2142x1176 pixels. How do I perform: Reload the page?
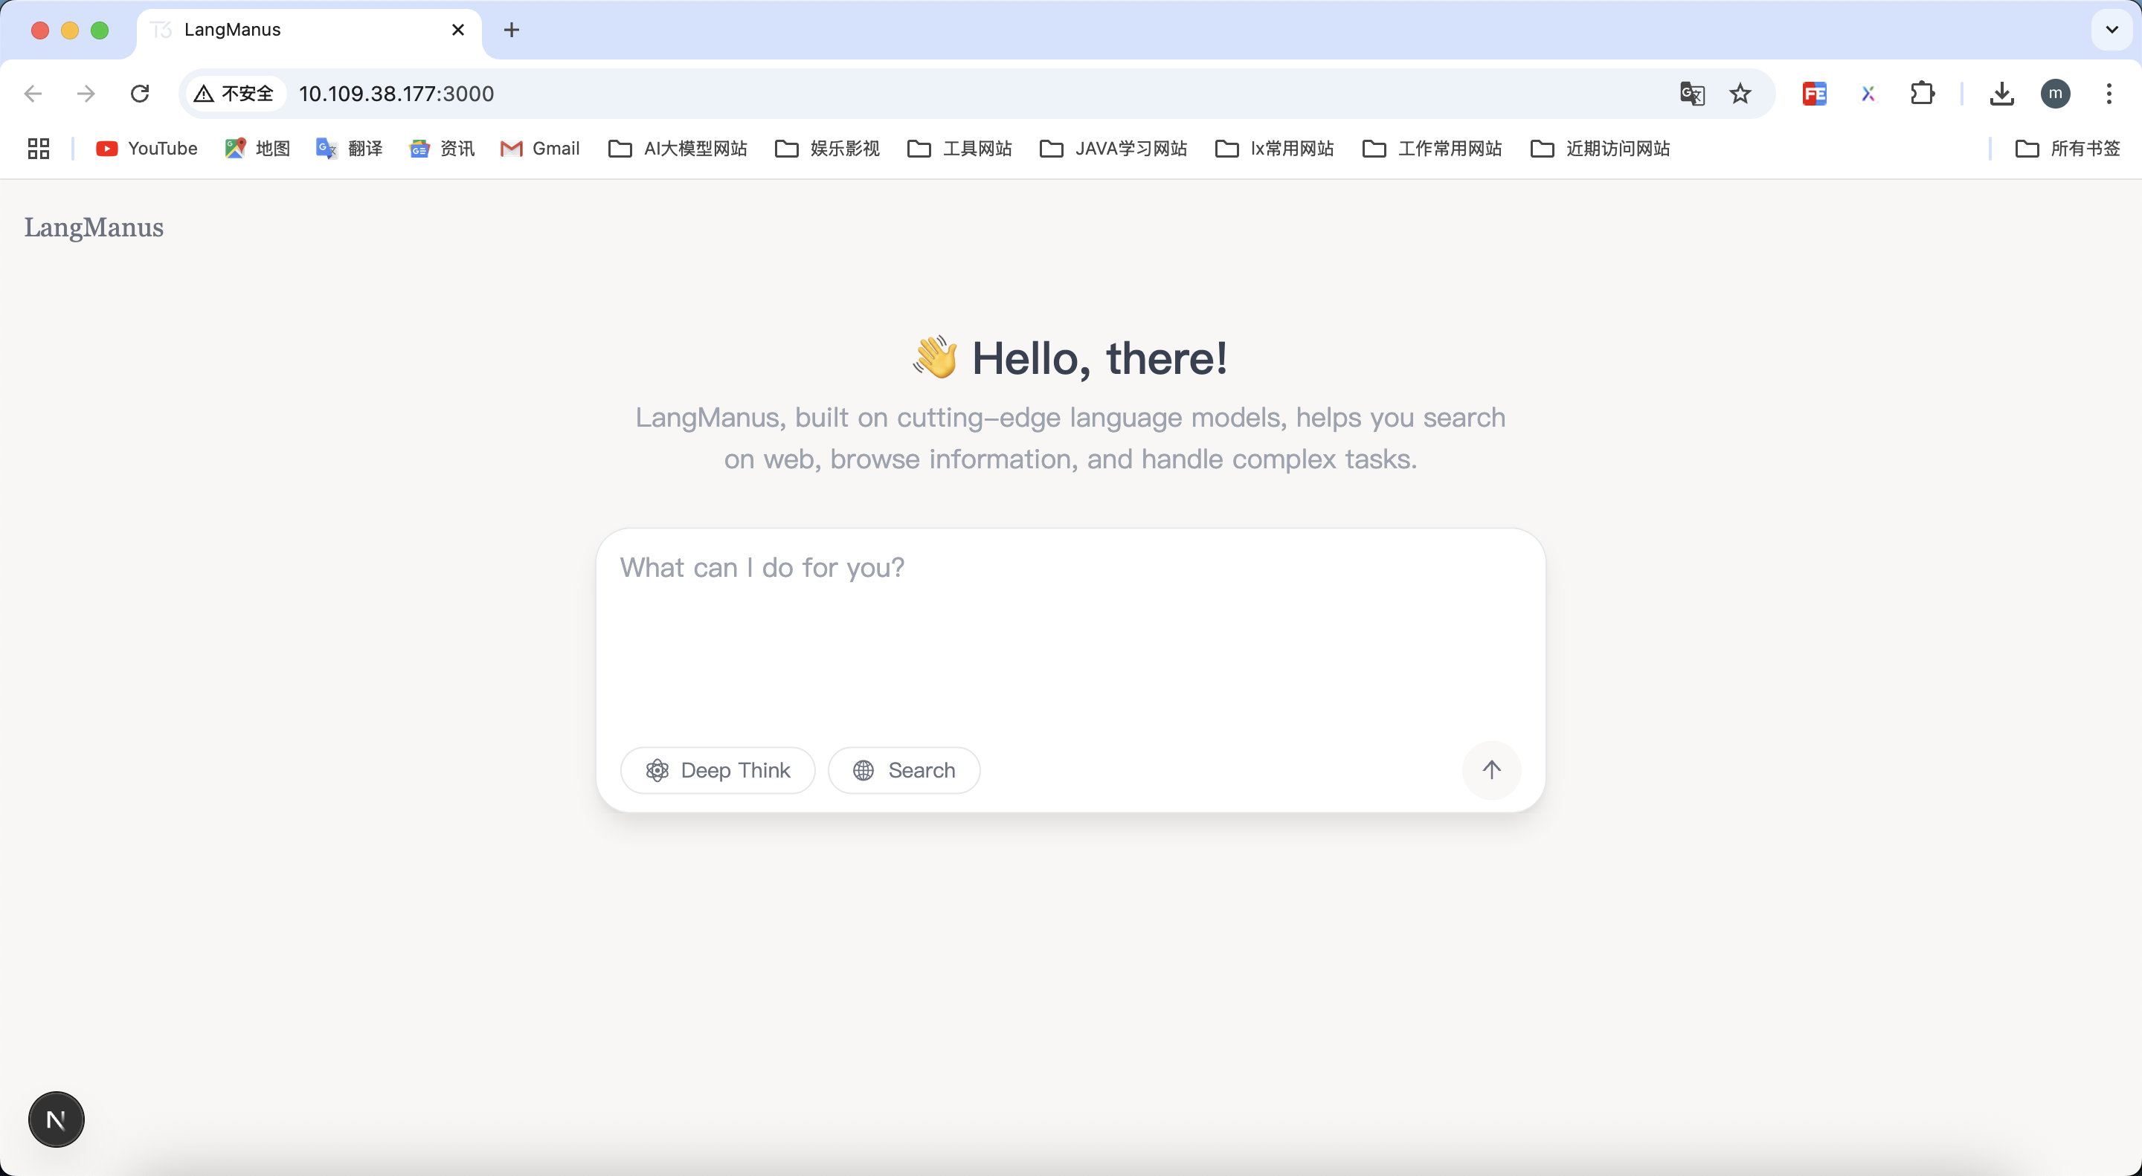point(140,94)
